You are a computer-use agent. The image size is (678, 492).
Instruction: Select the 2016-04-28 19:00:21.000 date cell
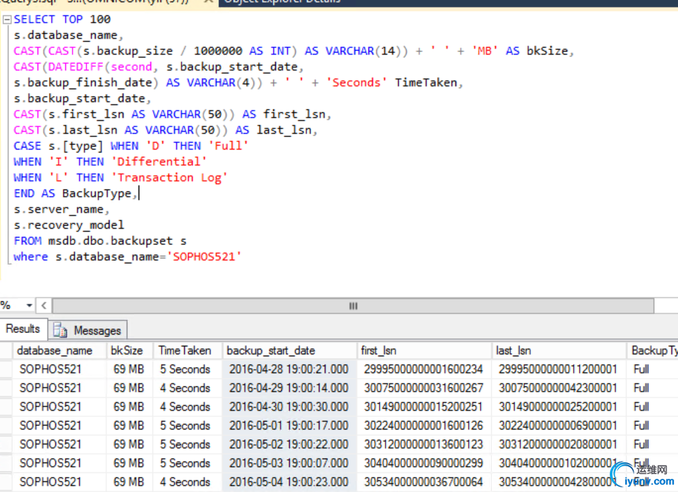288,369
